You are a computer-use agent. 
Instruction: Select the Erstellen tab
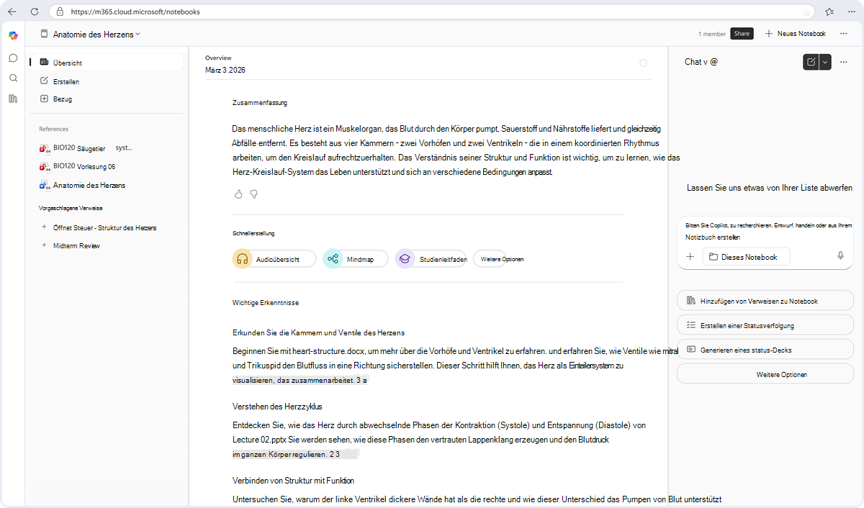coord(106,81)
